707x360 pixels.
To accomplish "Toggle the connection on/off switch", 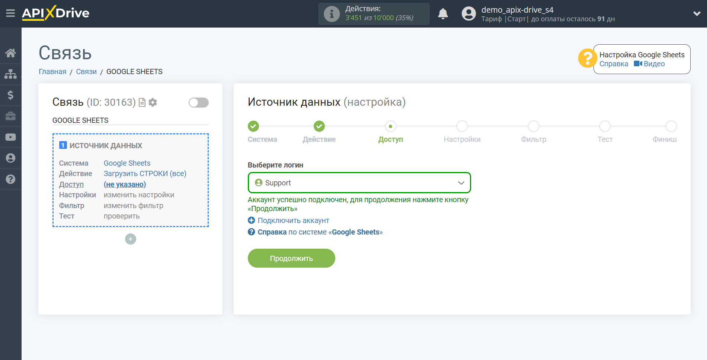I will [198, 102].
